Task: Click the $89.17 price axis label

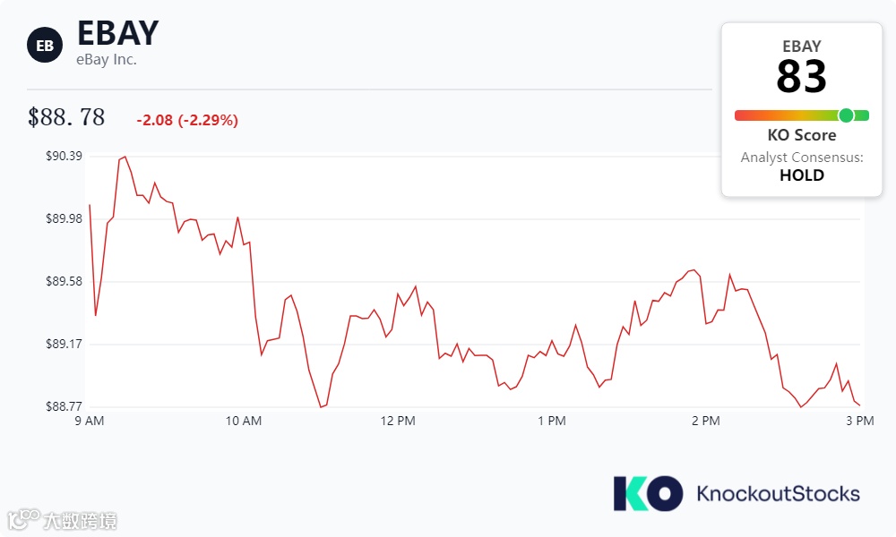Action: (64, 344)
